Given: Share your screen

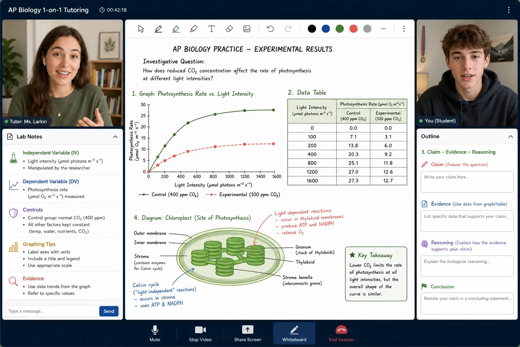Looking at the screenshot, I should coord(247,333).
